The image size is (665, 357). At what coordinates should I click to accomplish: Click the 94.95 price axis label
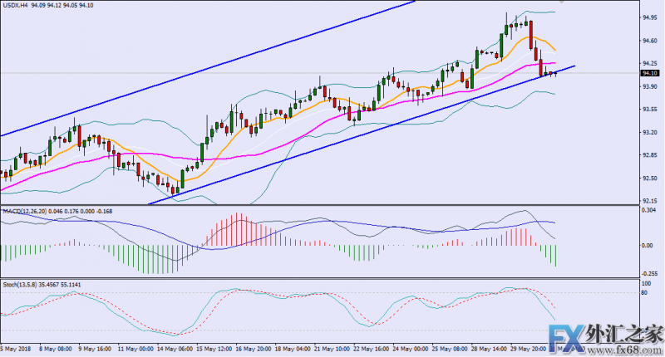click(650, 17)
